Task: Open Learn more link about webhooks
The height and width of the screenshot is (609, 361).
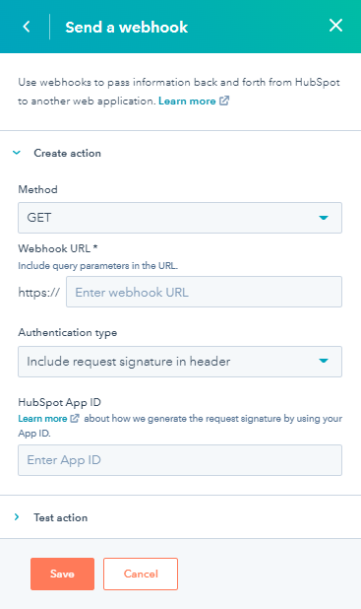Action: [x=187, y=101]
